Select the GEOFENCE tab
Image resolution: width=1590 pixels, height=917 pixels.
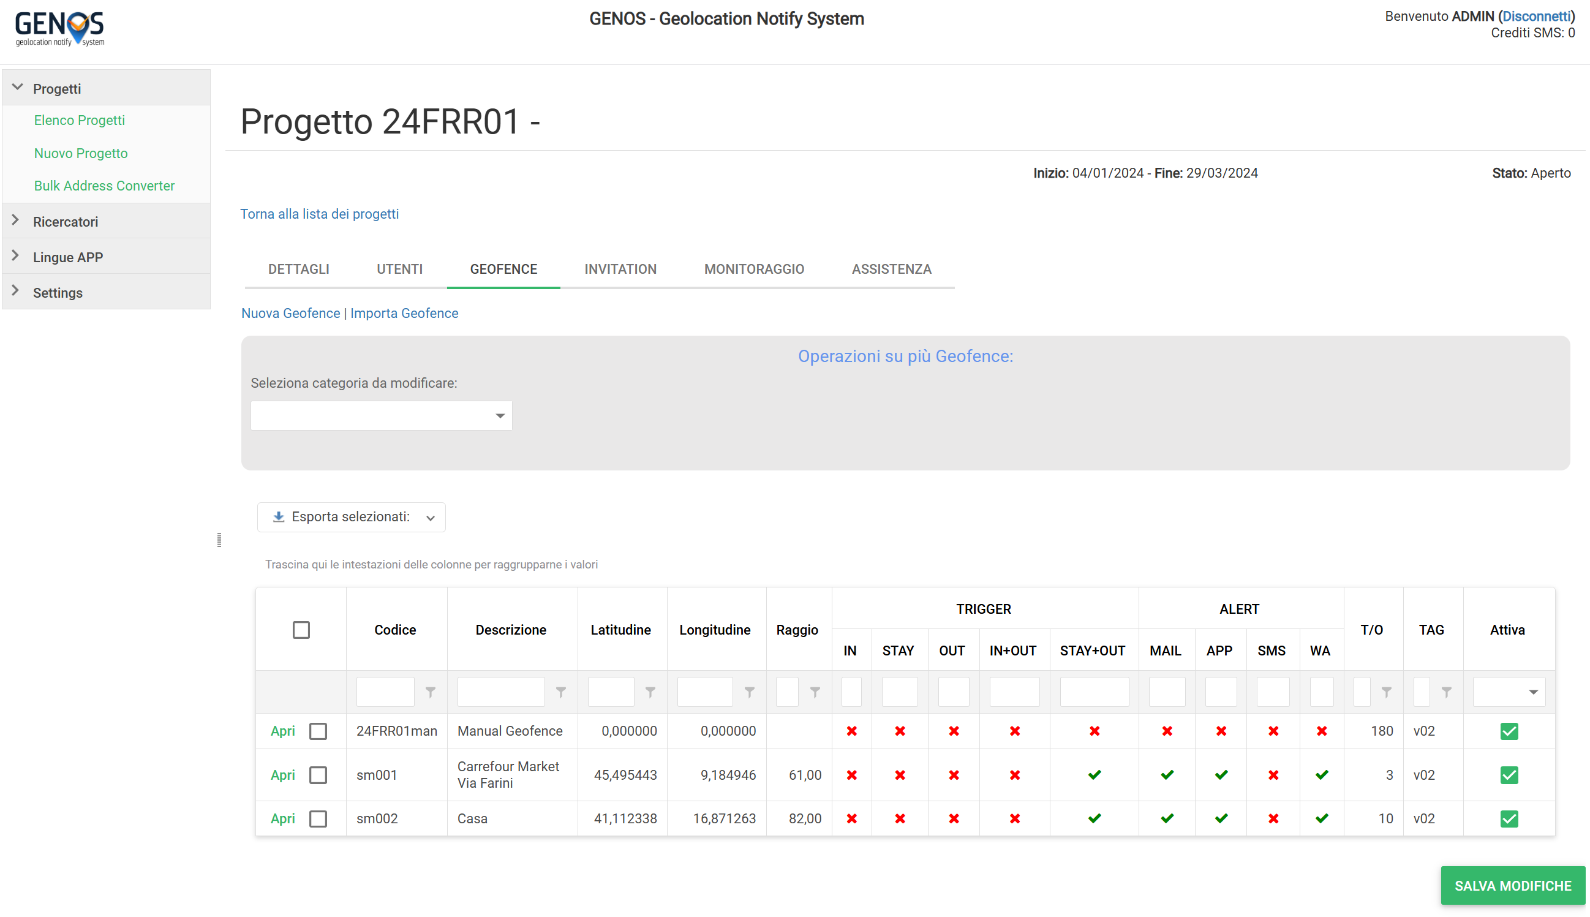(503, 269)
